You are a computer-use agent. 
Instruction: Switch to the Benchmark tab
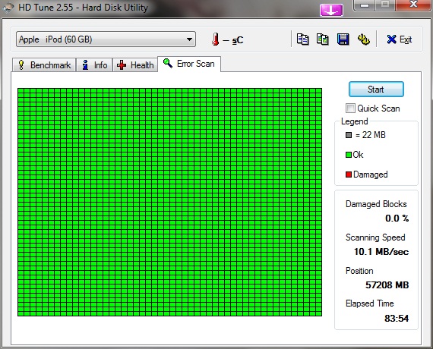click(x=44, y=65)
